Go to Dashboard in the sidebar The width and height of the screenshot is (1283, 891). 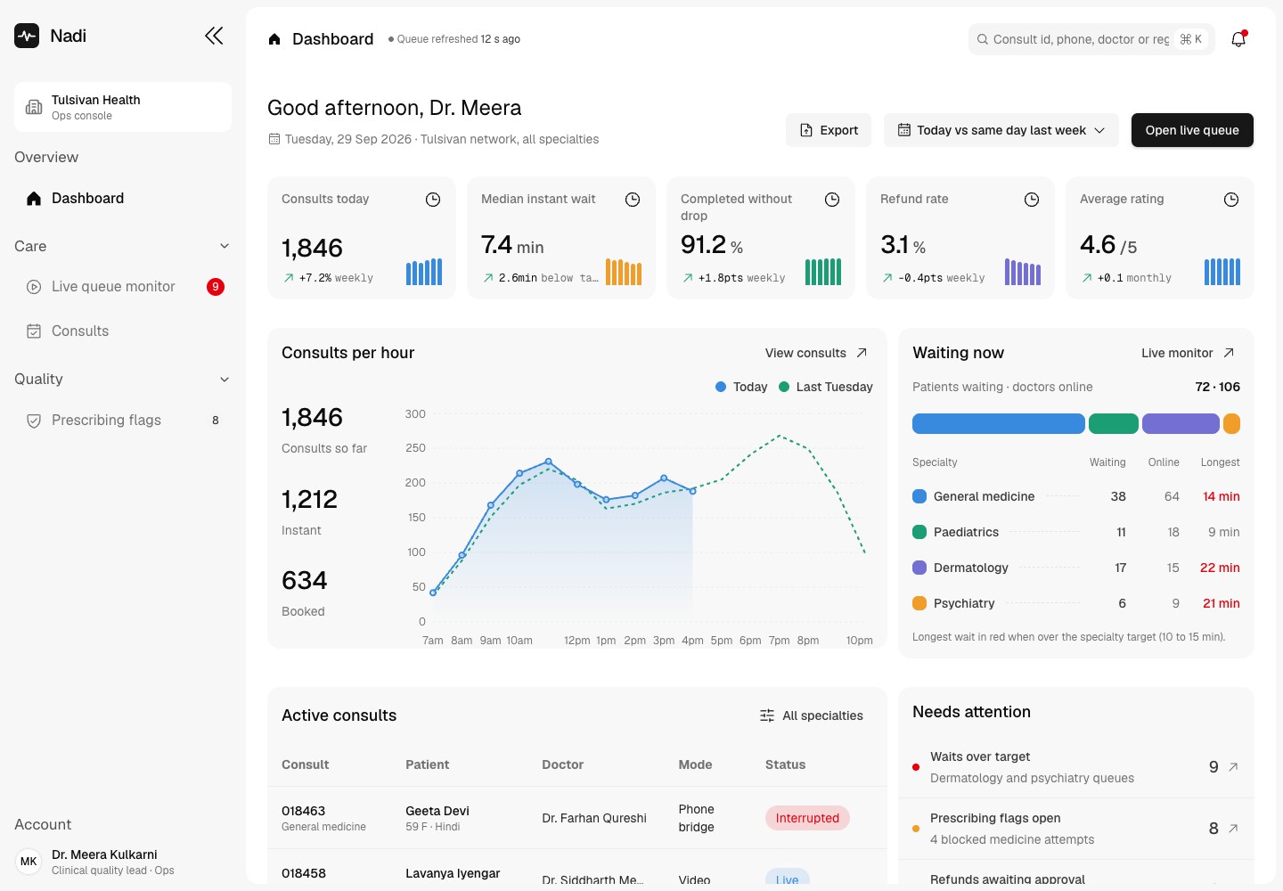123,199
